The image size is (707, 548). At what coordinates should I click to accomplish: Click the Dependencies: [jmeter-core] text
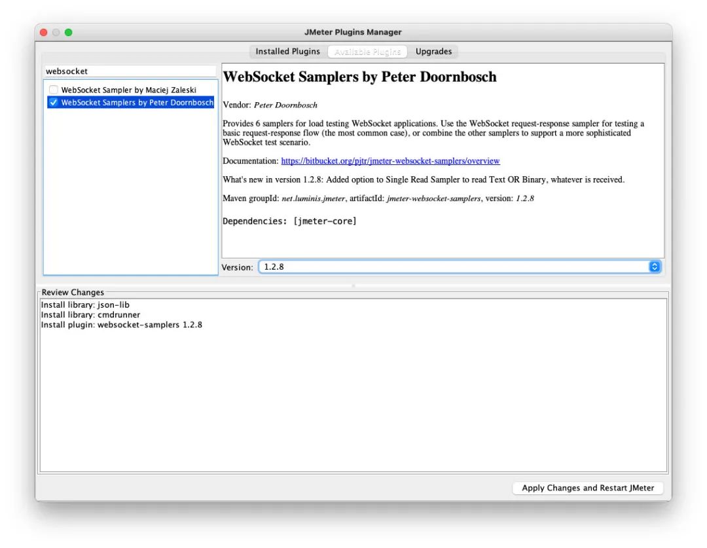289,221
